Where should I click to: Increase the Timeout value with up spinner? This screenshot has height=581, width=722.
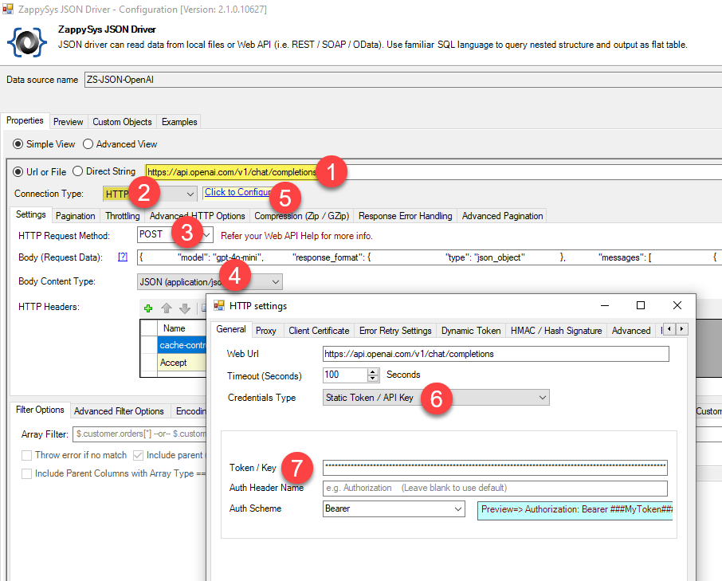point(373,371)
